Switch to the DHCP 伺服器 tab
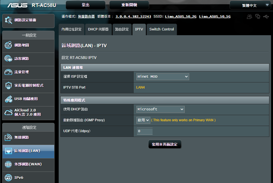273x183 pixels. tap(98, 30)
